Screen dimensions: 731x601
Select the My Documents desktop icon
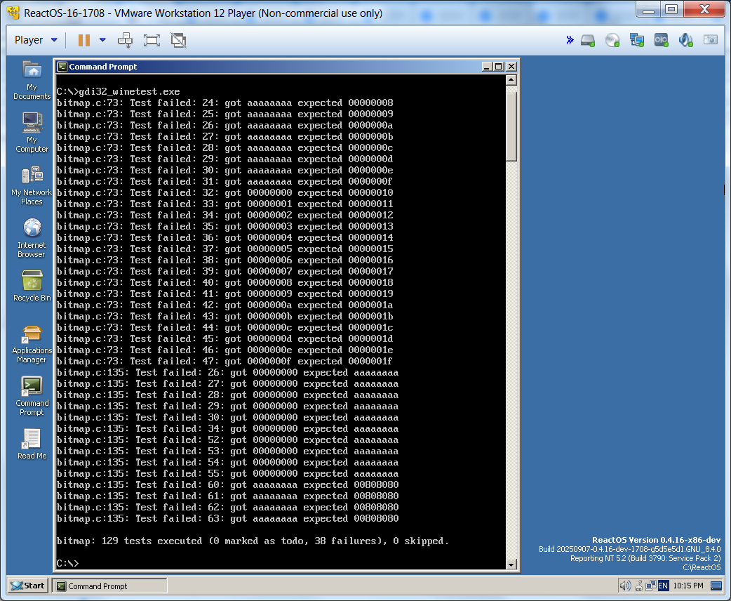point(32,81)
